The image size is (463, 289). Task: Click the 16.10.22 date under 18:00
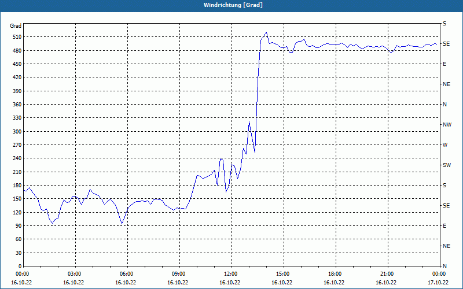point(334,283)
